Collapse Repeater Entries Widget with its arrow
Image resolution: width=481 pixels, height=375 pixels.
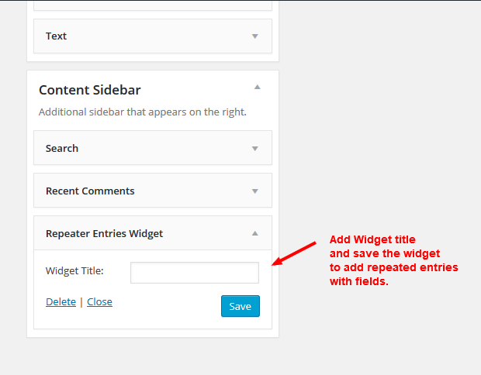[x=254, y=233]
